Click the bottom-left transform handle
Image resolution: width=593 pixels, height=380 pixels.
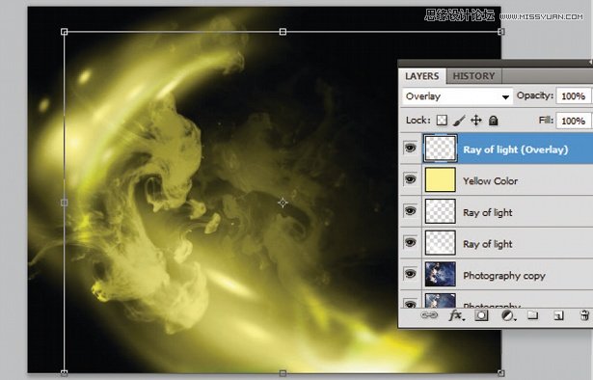65,373
